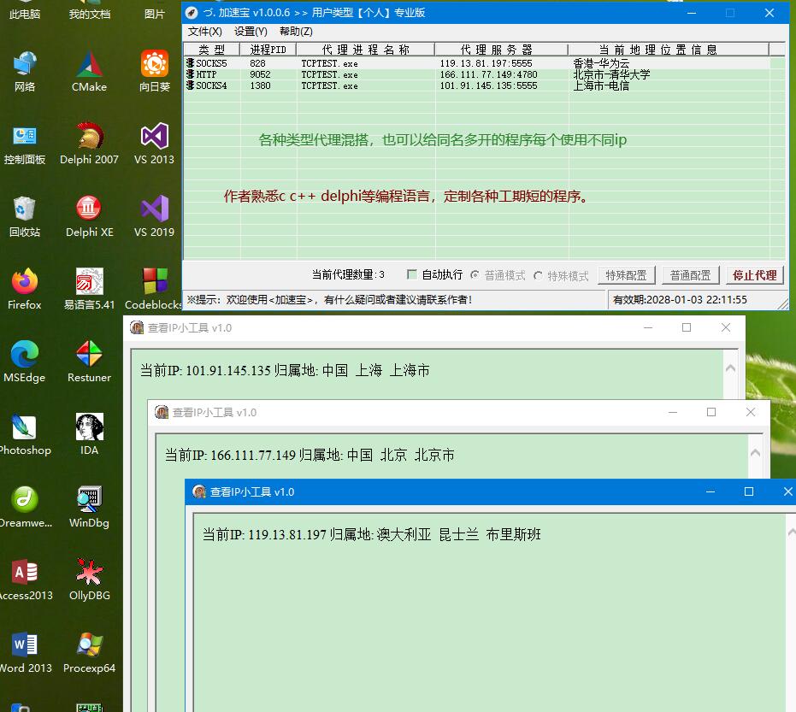Image resolution: width=796 pixels, height=712 pixels.
Task: Click PID 9052 in the process list
Action: (260, 74)
